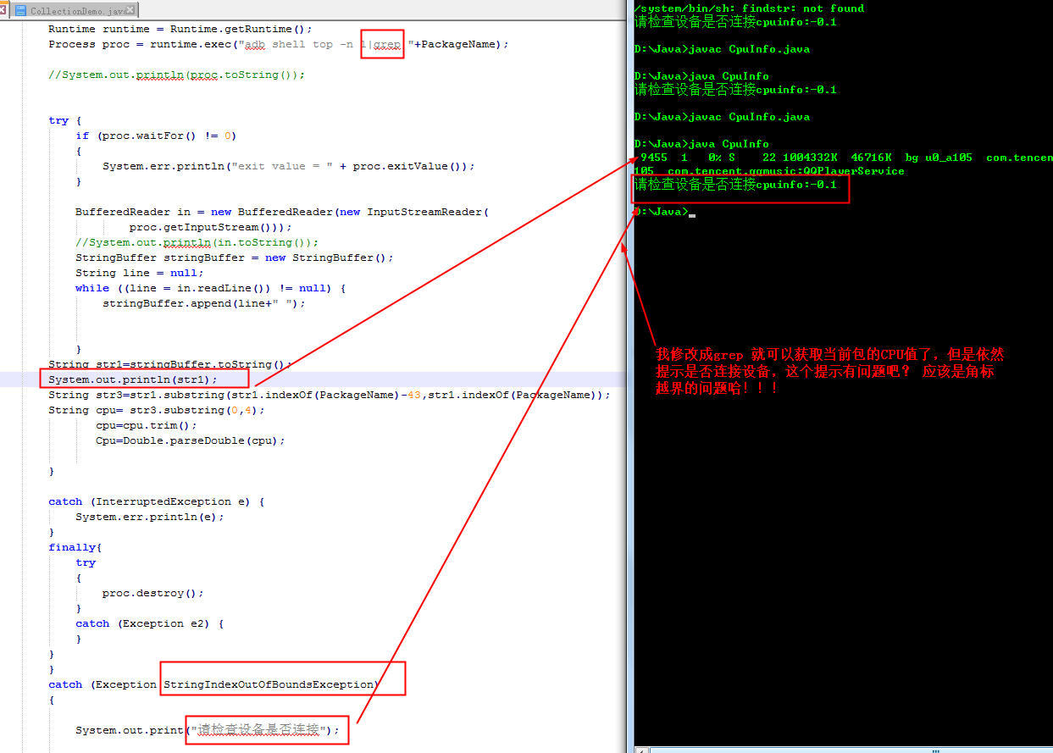This screenshot has height=753, width=1053.
Task: Click the "finally{" line
Action: (75, 547)
